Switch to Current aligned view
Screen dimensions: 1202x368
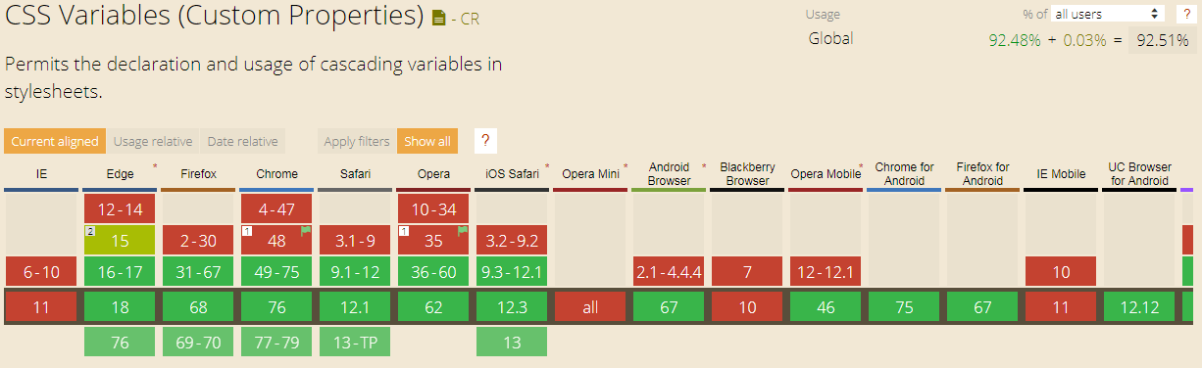(x=55, y=141)
